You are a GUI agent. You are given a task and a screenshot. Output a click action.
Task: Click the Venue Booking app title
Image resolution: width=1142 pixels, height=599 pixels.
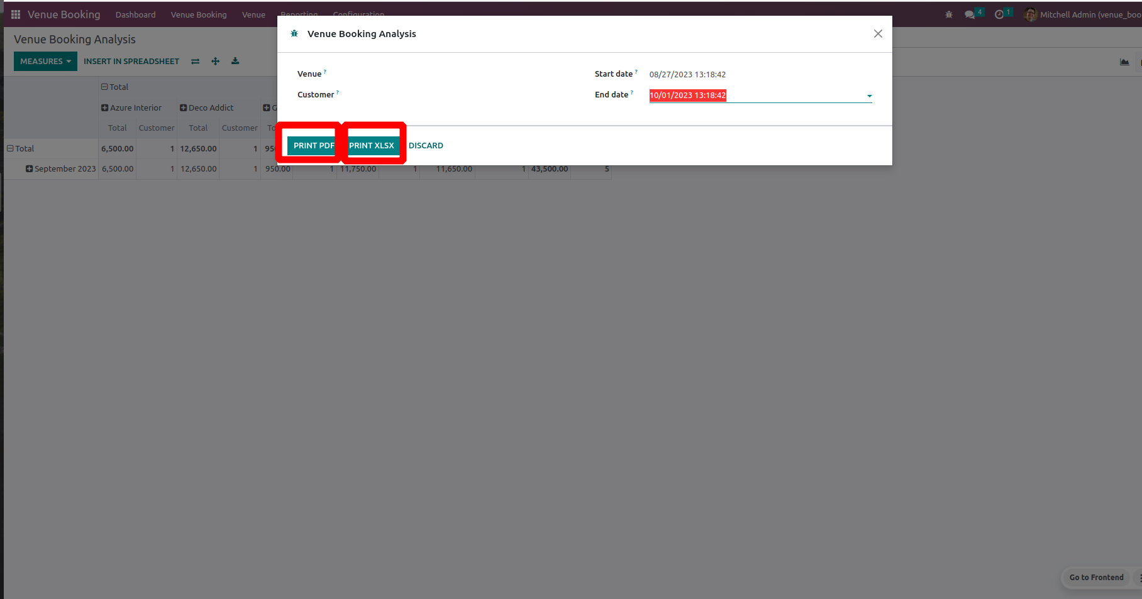64,14
